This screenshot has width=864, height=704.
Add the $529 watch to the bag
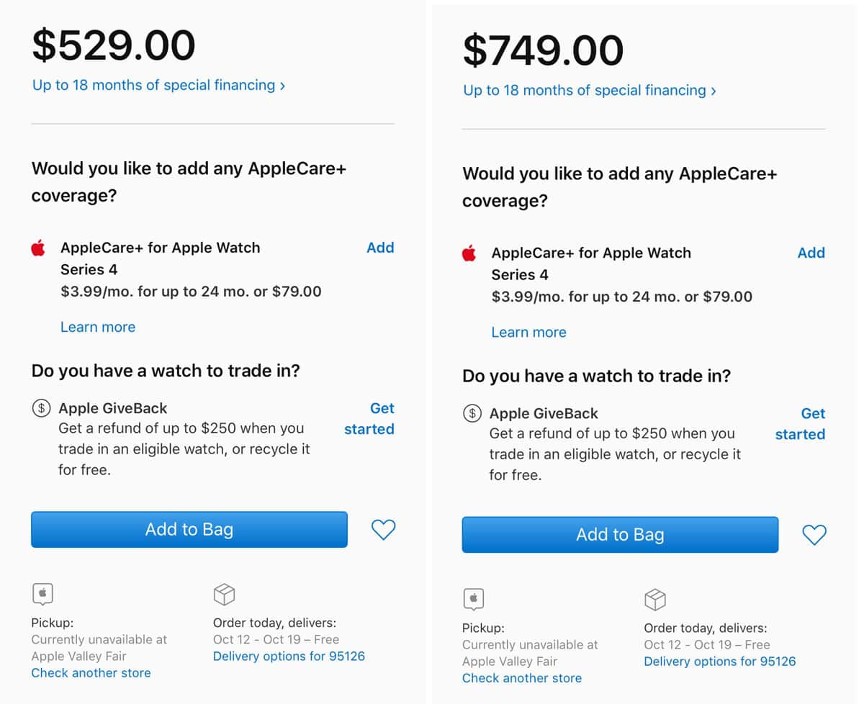point(189,530)
